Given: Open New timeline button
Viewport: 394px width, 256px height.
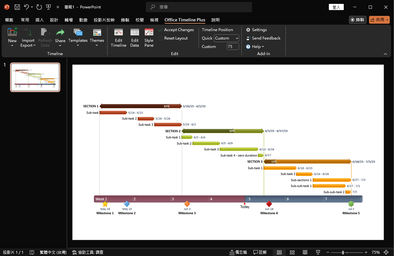Looking at the screenshot, I should 12,37.
